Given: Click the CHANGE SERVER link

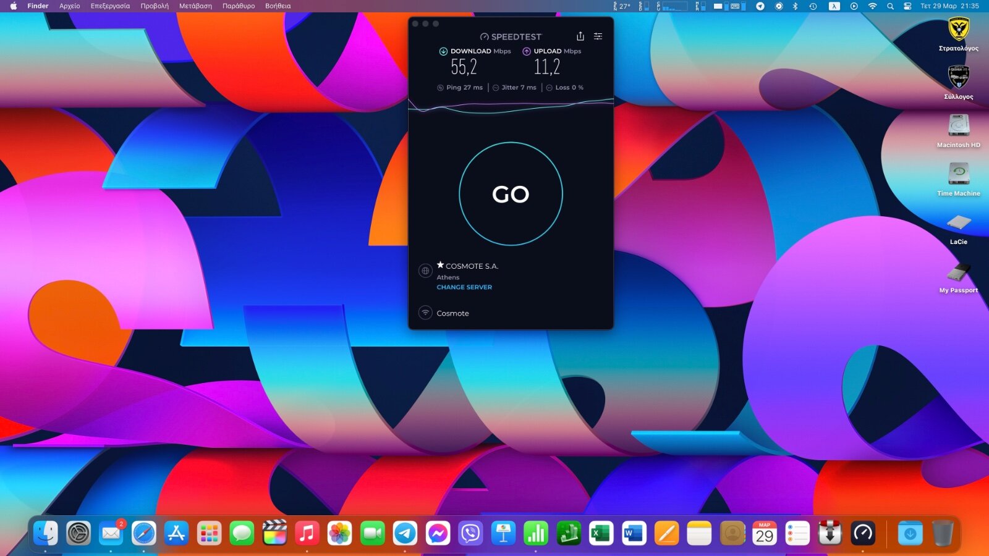Looking at the screenshot, I should 464,287.
